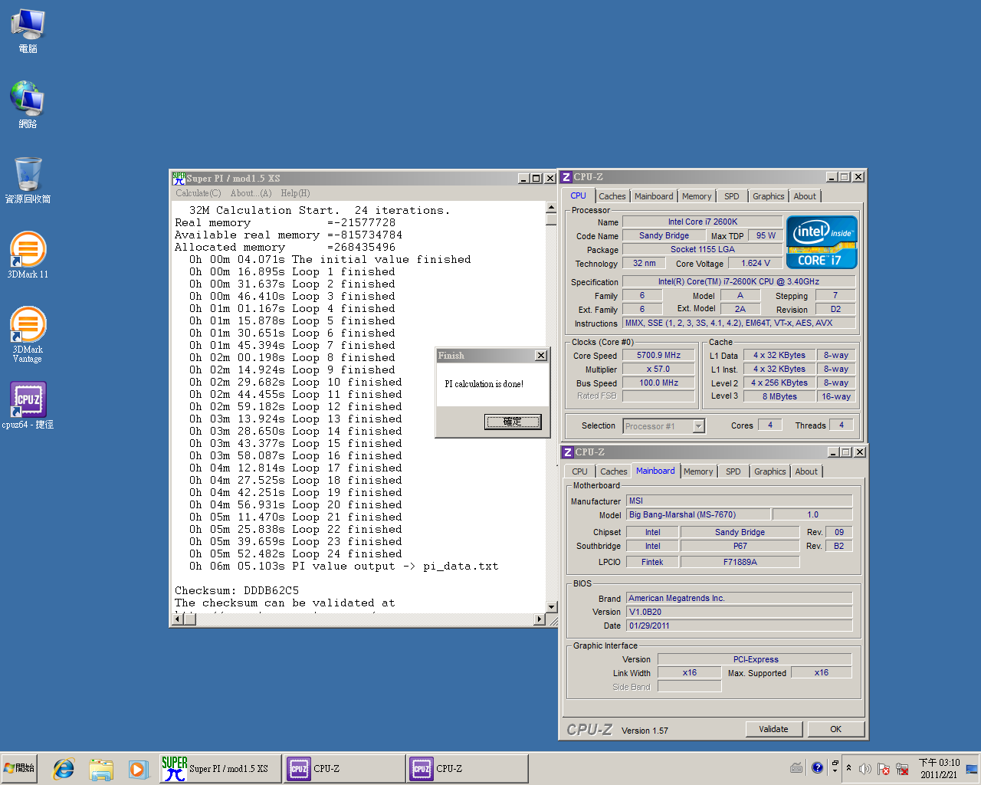Click Super PI vertical scrollbar down arrow
Image resolution: width=981 pixels, height=785 pixels.
551,607
